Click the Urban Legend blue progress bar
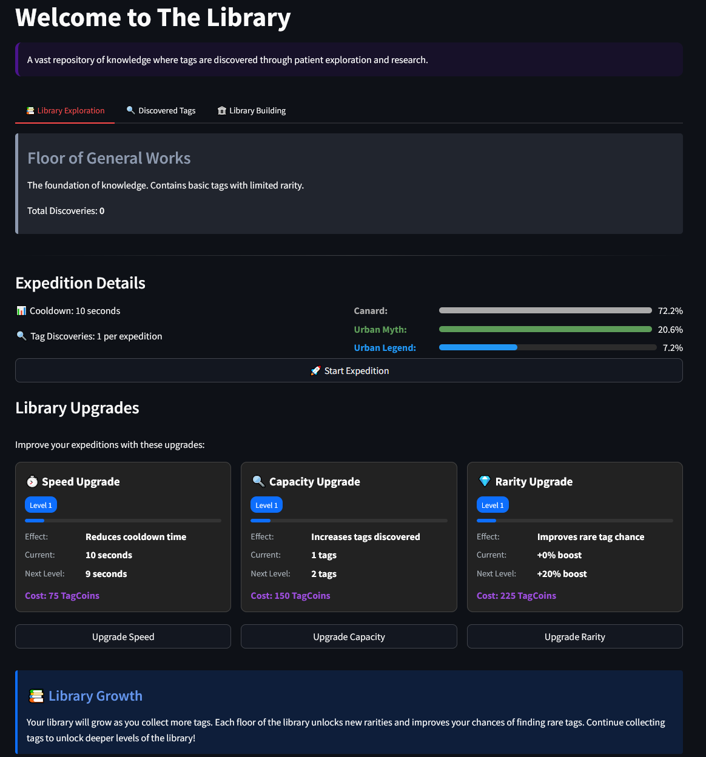 478,348
